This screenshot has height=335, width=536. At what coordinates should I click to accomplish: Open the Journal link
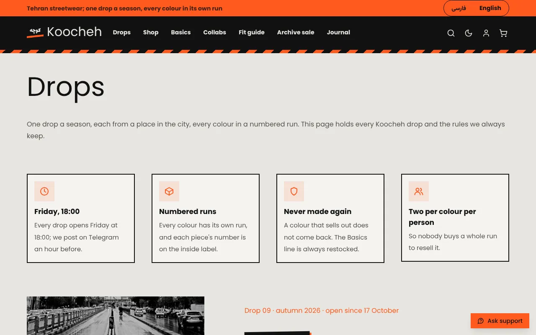tap(338, 32)
